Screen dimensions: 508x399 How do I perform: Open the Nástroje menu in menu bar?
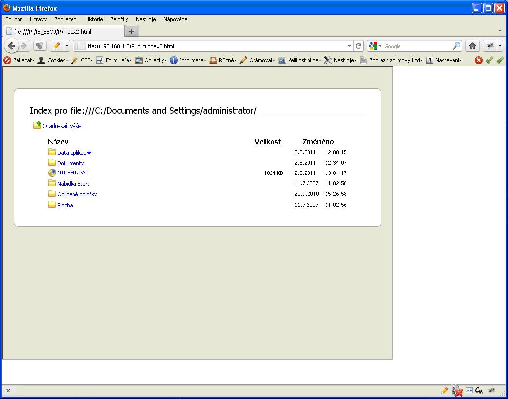pos(146,19)
